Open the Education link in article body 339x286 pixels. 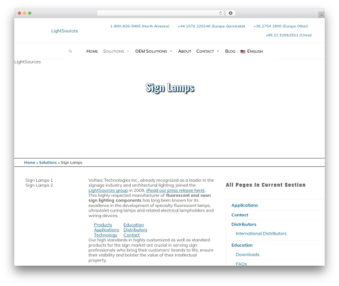[134, 224]
